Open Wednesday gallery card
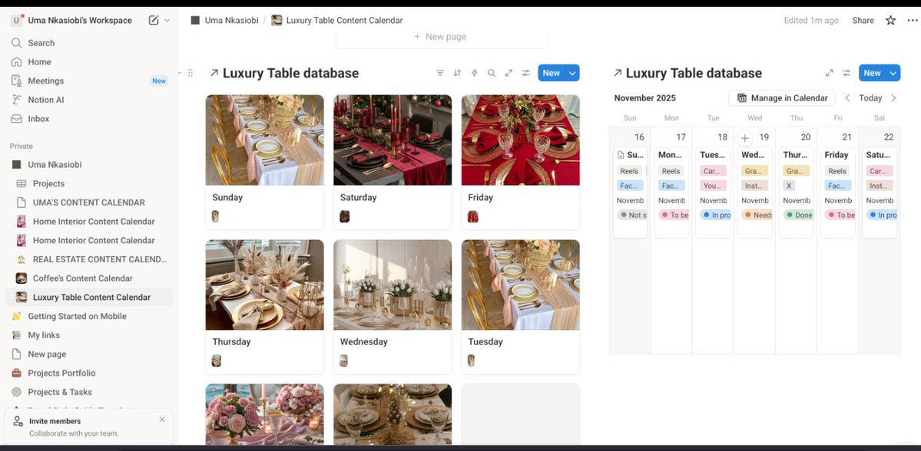The image size is (921, 451). [393, 307]
